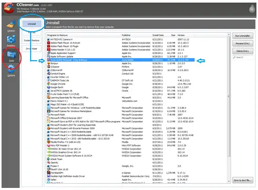Click the Adobe Flash Player 10 ActiveX icon

tap(49, 43)
